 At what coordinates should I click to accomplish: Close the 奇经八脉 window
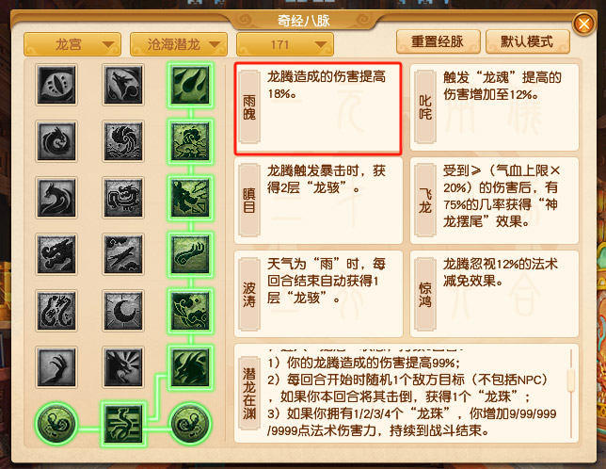pyautogui.click(x=584, y=24)
